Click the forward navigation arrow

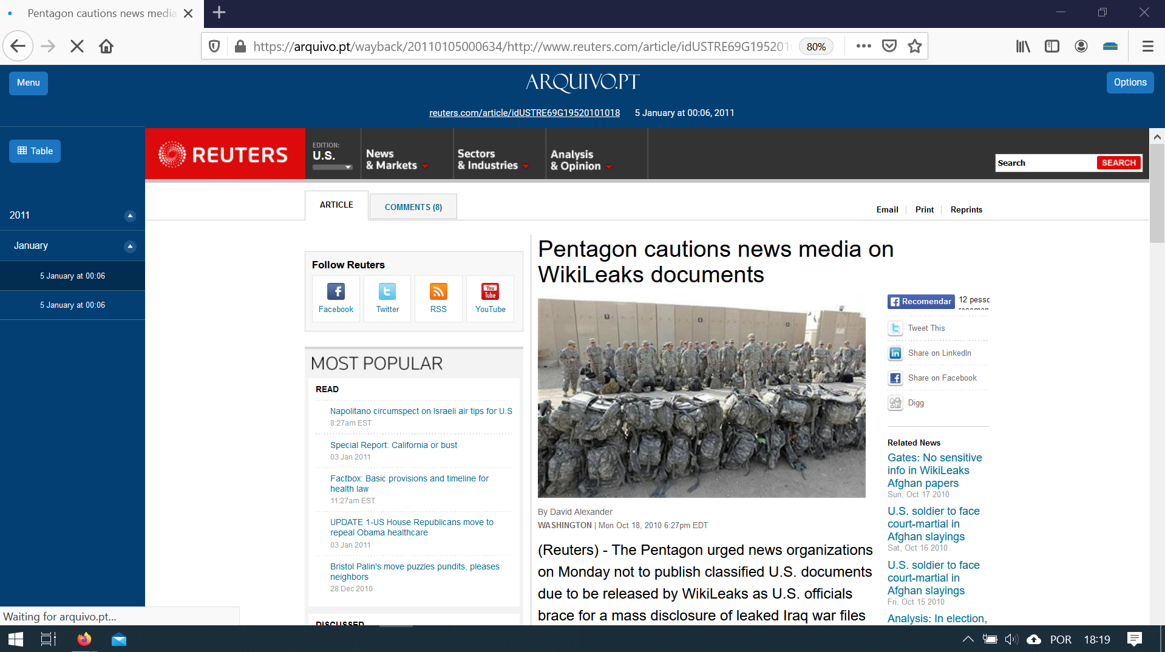pos(48,46)
